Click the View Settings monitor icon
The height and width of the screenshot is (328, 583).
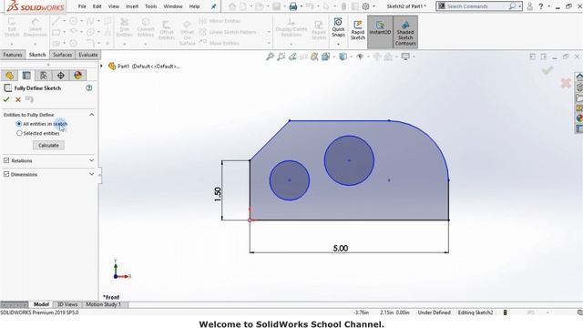[405, 56]
